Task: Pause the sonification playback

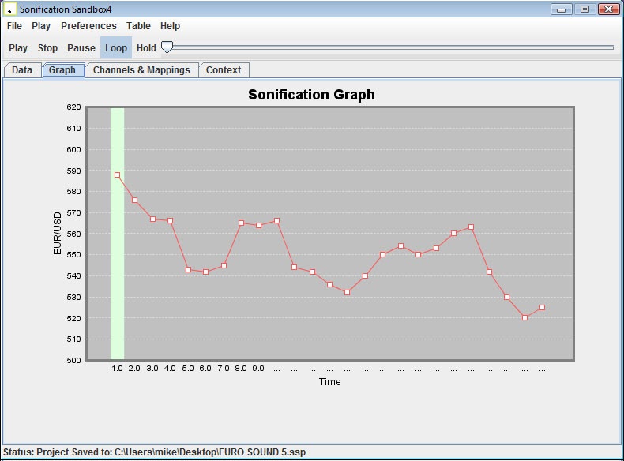Action: 81,48
